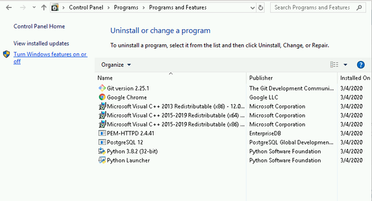Click Visual C++ 2013 Redistributable icon

[102, 106]
